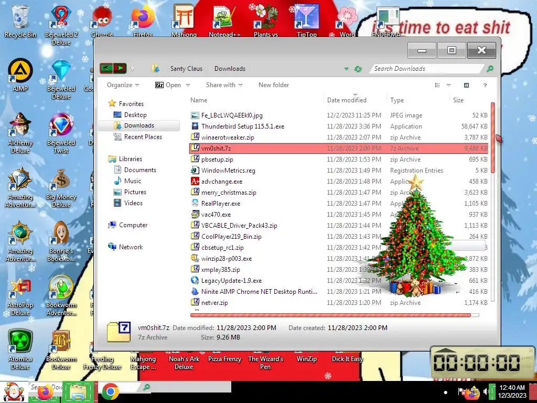Select Downloads in the address breadcrumb
537x403 pixels.
click(x=230, y=69)
